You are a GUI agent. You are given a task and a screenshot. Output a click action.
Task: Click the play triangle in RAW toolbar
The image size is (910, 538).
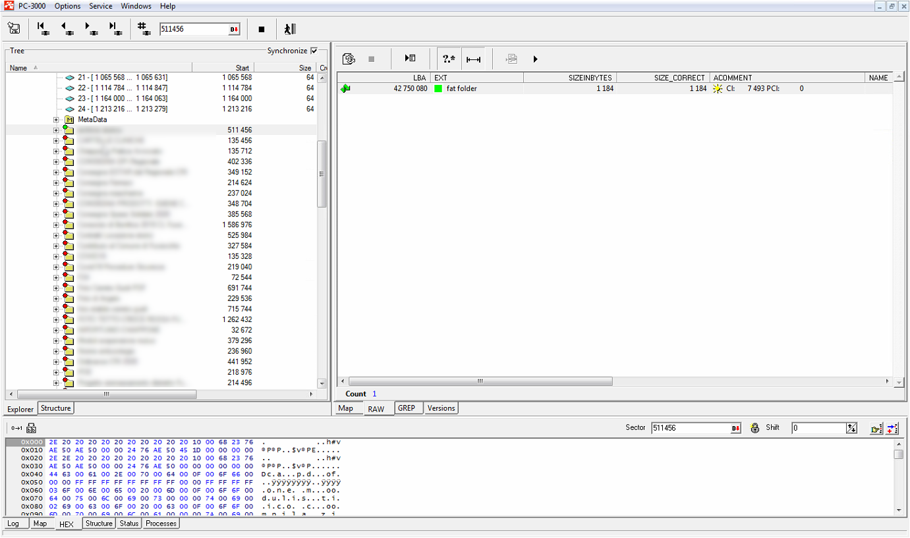(x=535, y=59)
